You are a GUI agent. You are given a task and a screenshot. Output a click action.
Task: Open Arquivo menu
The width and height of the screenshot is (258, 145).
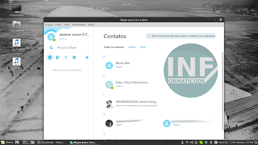coord(49,25)
